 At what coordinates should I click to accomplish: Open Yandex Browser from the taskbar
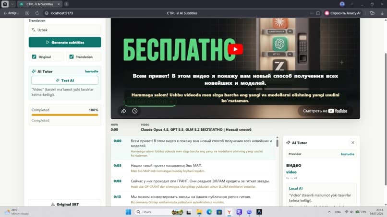(x=229, y=212)
